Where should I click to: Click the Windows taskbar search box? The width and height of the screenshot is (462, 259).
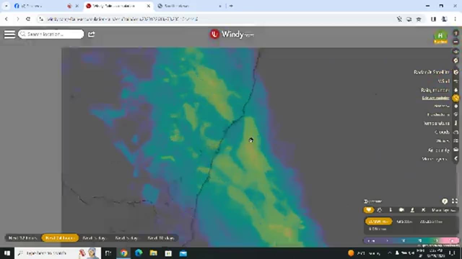(x=58, y=253)
